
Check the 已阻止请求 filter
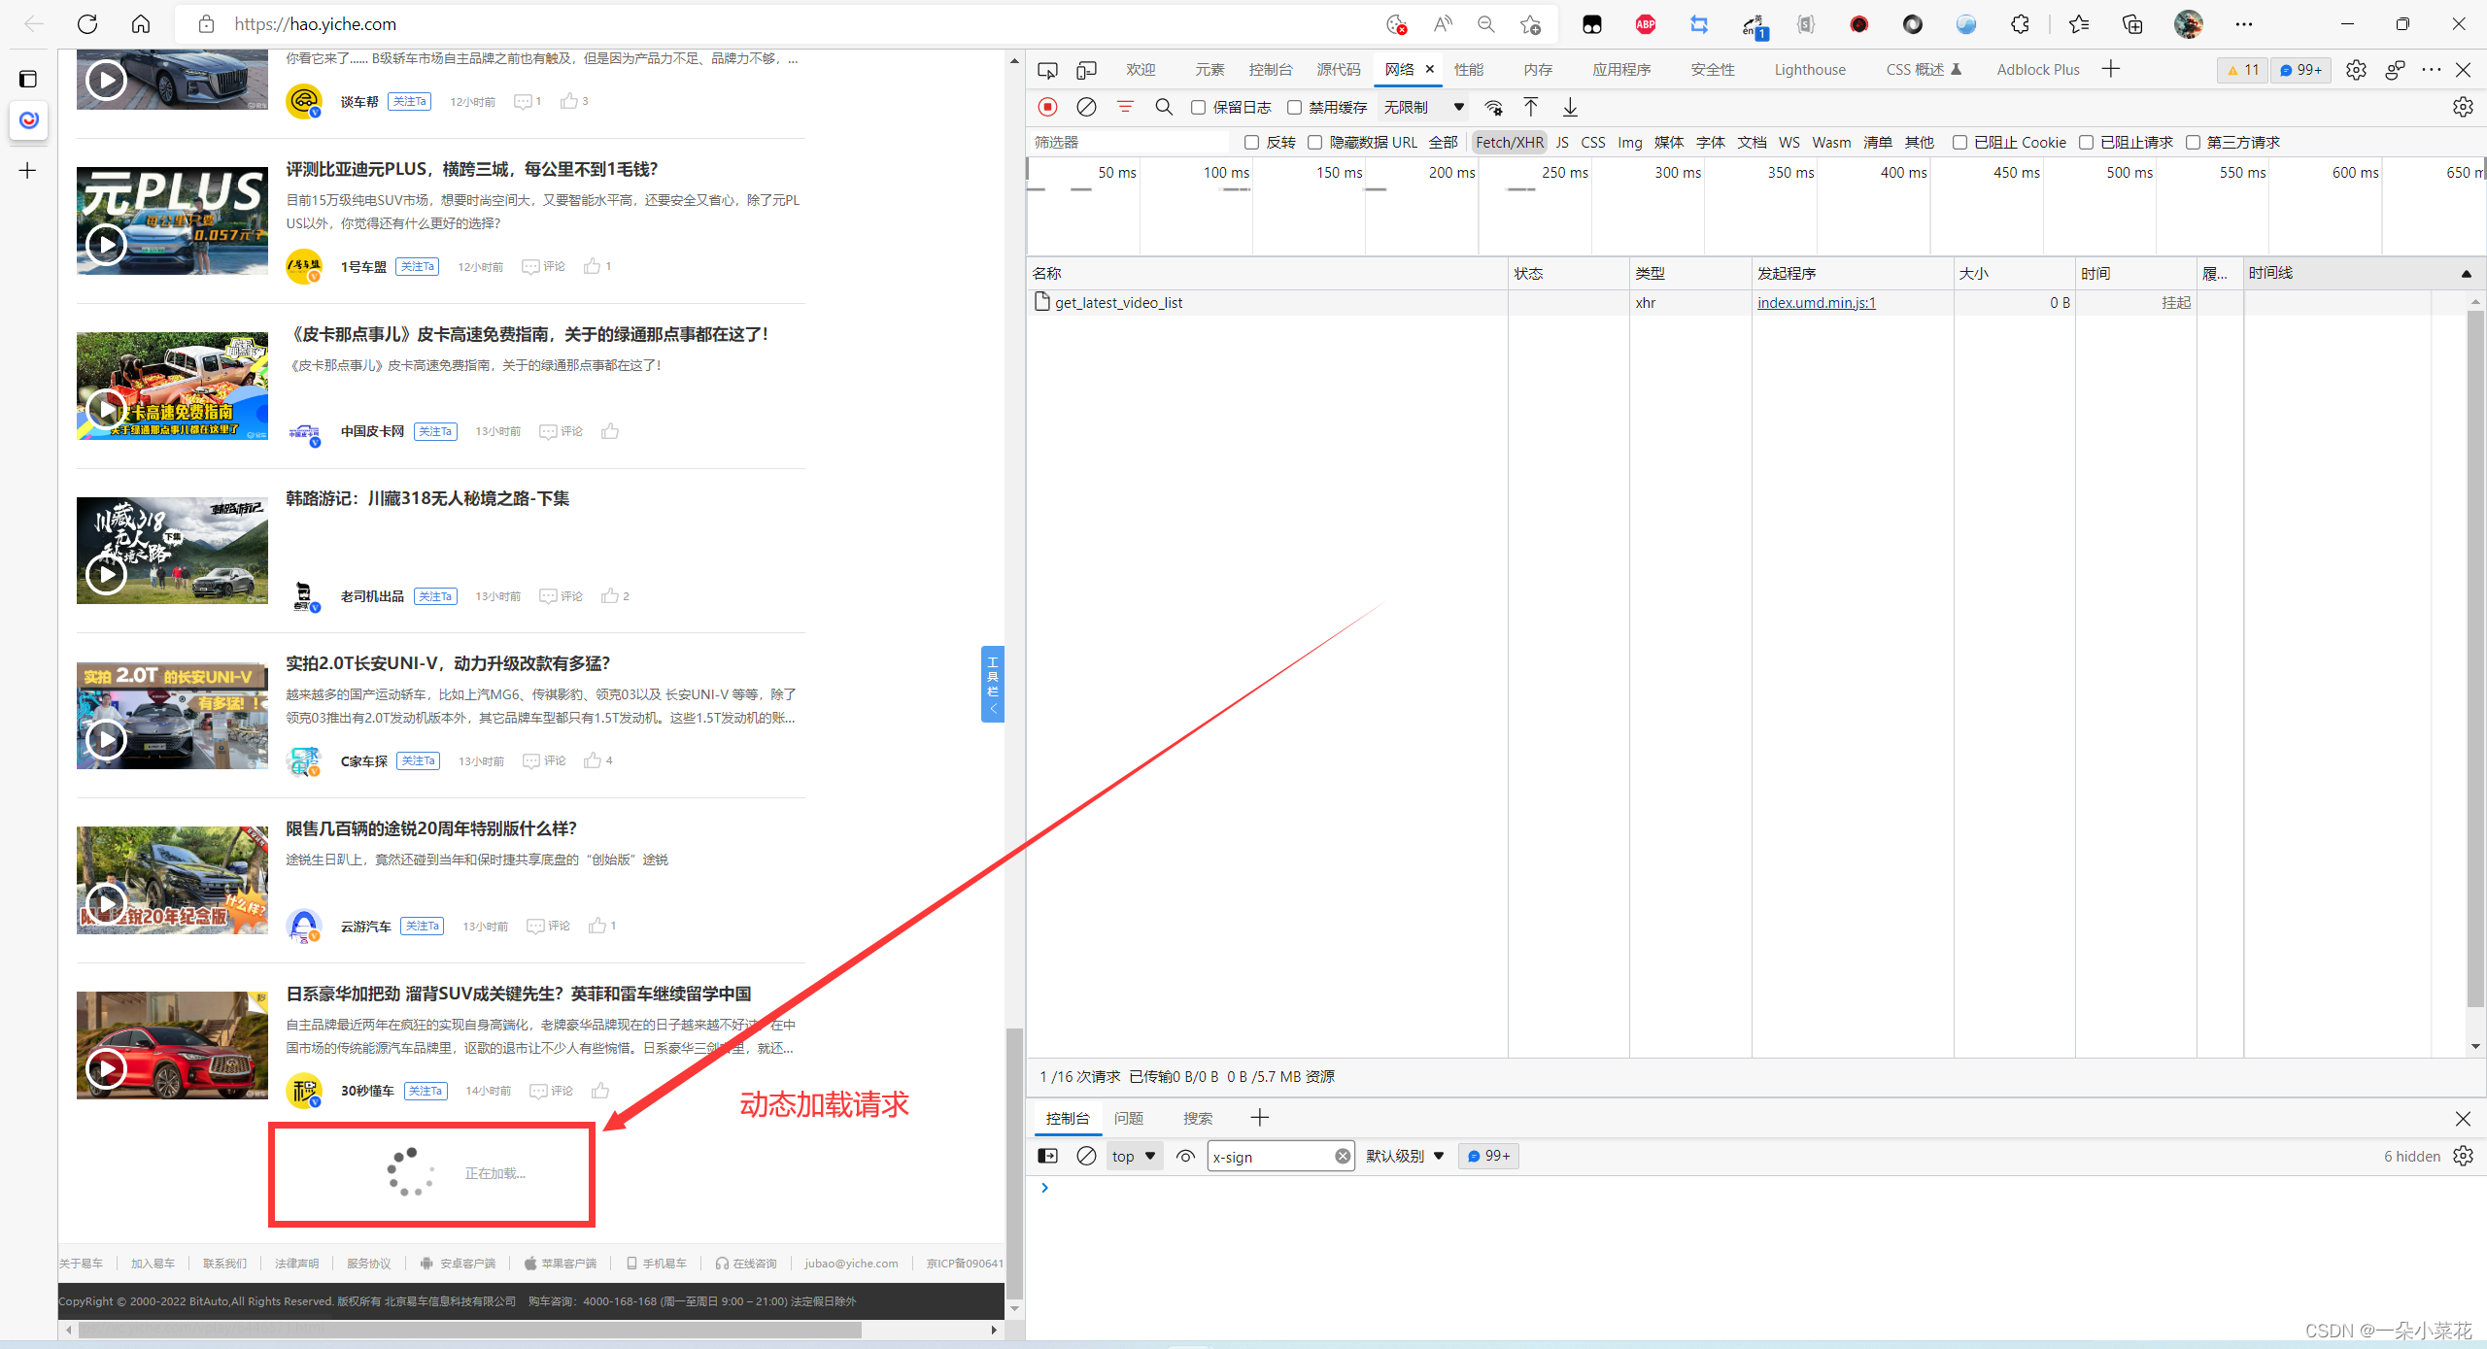point(2086,143)
